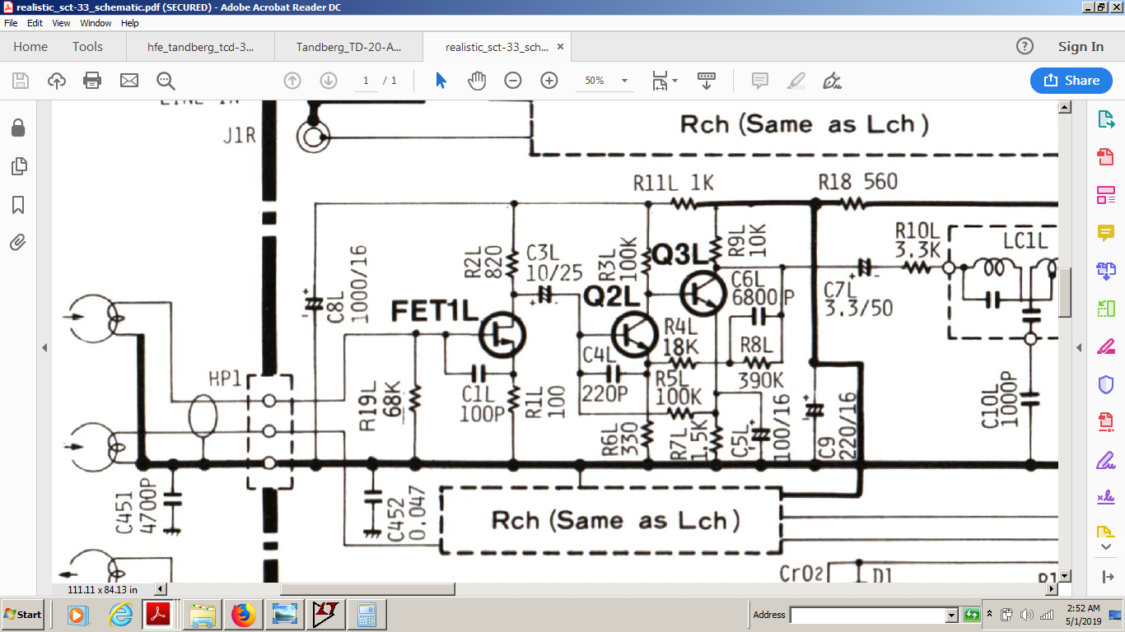Send file by email envelope icon
1125x632 pixels.
[129, 81]
